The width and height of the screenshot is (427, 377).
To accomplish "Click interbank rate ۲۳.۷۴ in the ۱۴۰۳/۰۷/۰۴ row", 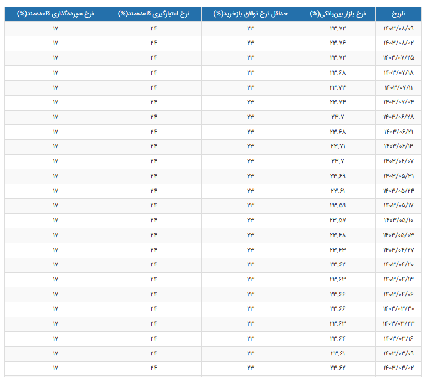I will click(x=338, y=102).
